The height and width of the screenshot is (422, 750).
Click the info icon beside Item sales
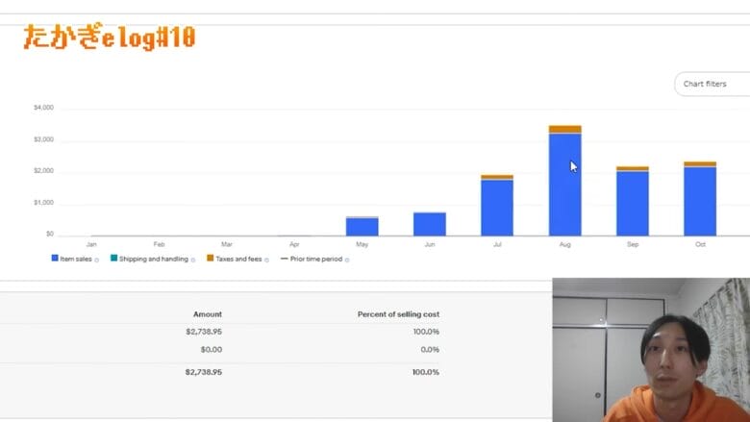coord(96,260)
